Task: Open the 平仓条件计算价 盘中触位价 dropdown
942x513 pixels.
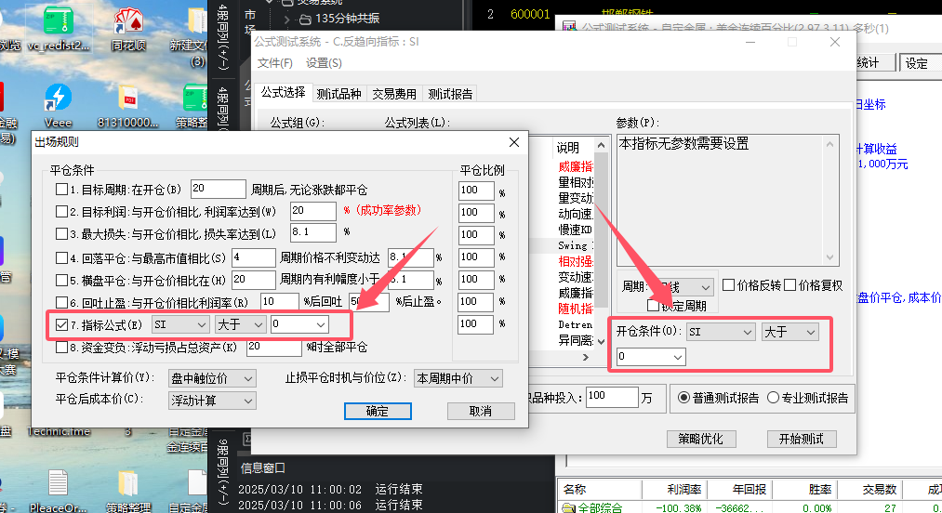Action: click(212, 378)
